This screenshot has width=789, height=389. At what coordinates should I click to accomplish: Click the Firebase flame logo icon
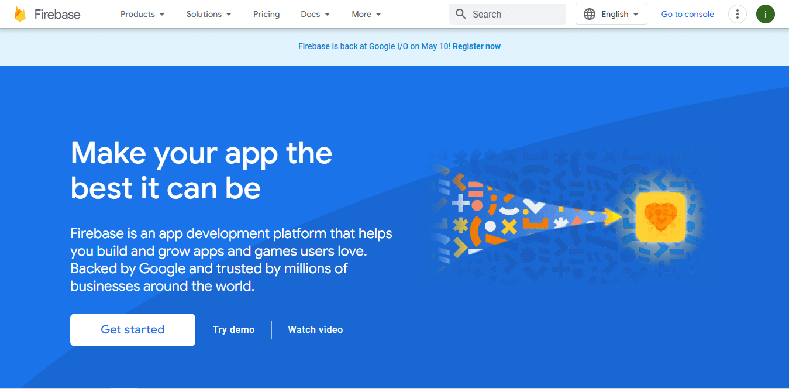pos(20,14)
